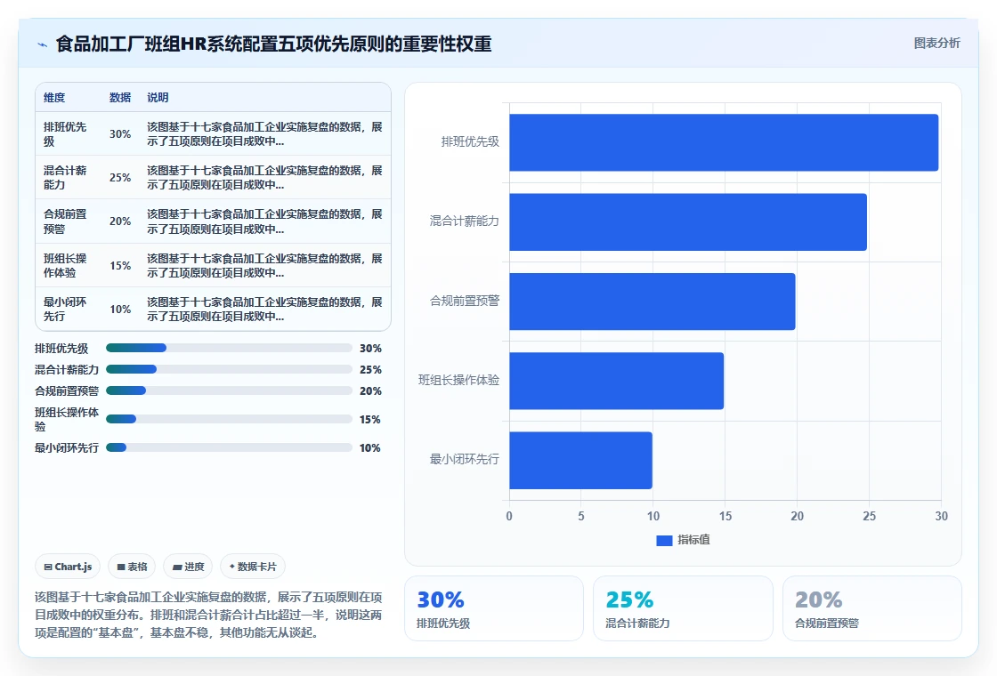Click the 排班优先级 y-axis label in chart
Image resolution: width=997 pixels, height=676 pixels.
[x=471, y=141]
